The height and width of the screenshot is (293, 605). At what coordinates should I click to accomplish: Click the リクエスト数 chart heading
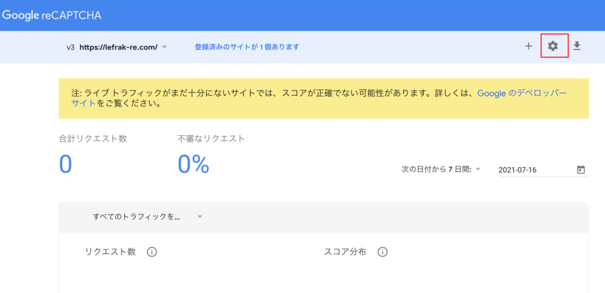tap(110, 252)
